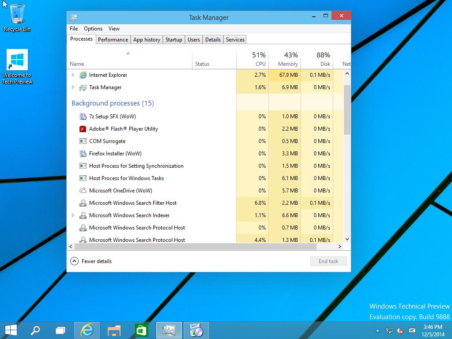Open Task View on the taskbar
Screen dimensions: 452x339
(60, 330)
